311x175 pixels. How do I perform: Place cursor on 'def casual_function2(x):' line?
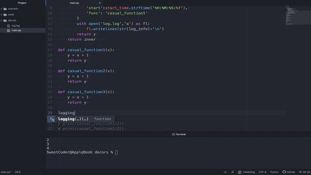pyautogui.click(x=86, y=71)
